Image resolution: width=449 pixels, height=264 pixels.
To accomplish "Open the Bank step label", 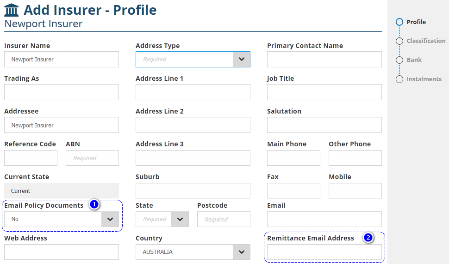I will (414, 60).
